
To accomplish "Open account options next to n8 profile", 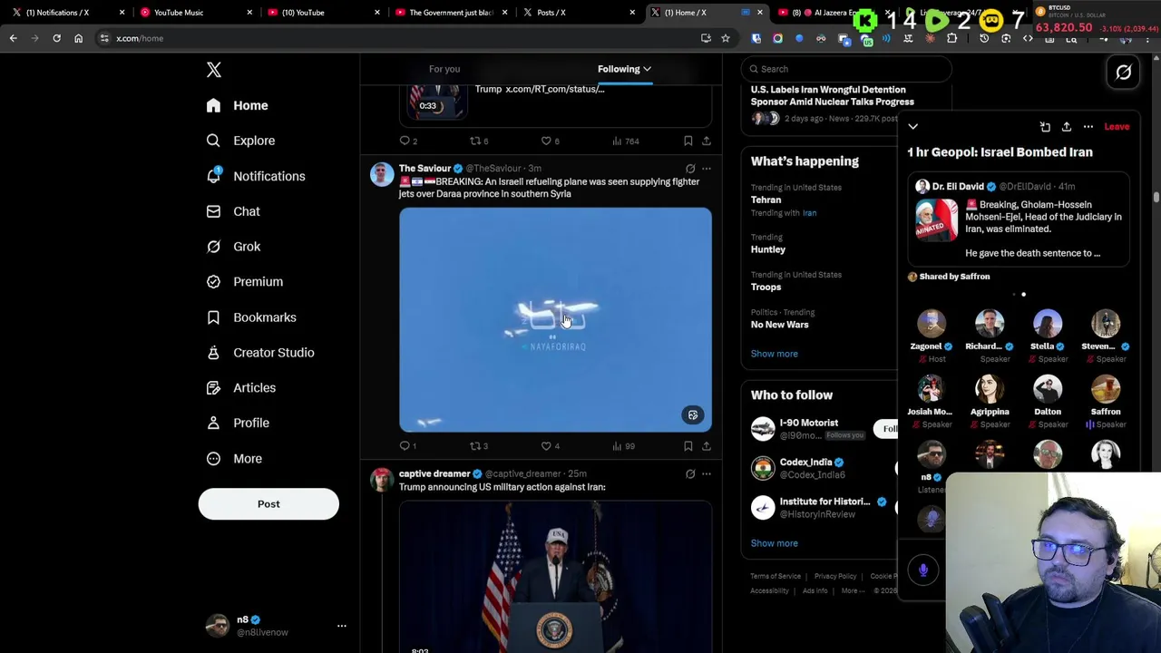I will click(x=342, y=626).
